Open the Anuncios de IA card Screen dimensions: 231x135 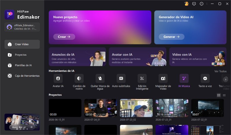tap(77, 57)
